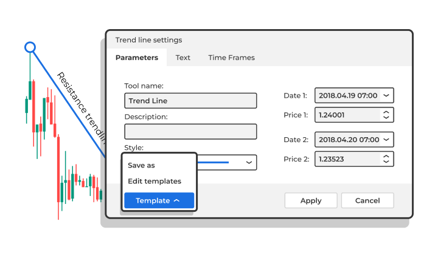
Task: Choose Save as from template menu
Action: click(x=141, y=165)
